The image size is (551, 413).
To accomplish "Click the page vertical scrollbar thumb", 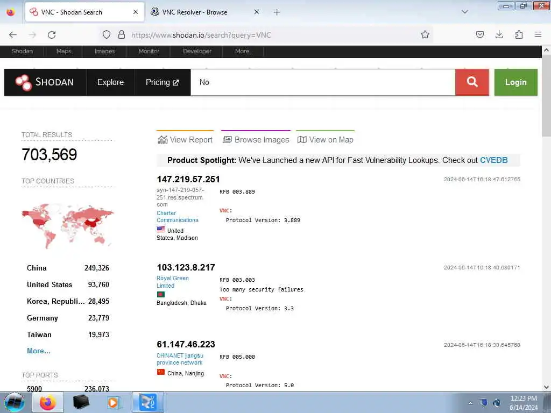I will tap(546, 97).
